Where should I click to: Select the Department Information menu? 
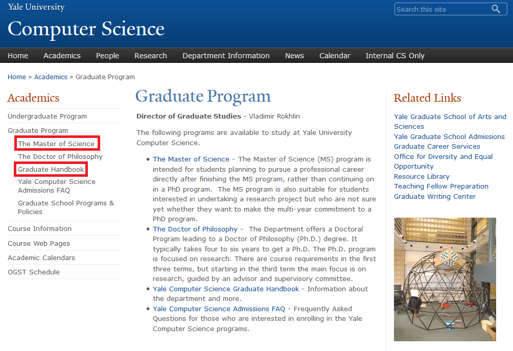[x=226, y=56]
